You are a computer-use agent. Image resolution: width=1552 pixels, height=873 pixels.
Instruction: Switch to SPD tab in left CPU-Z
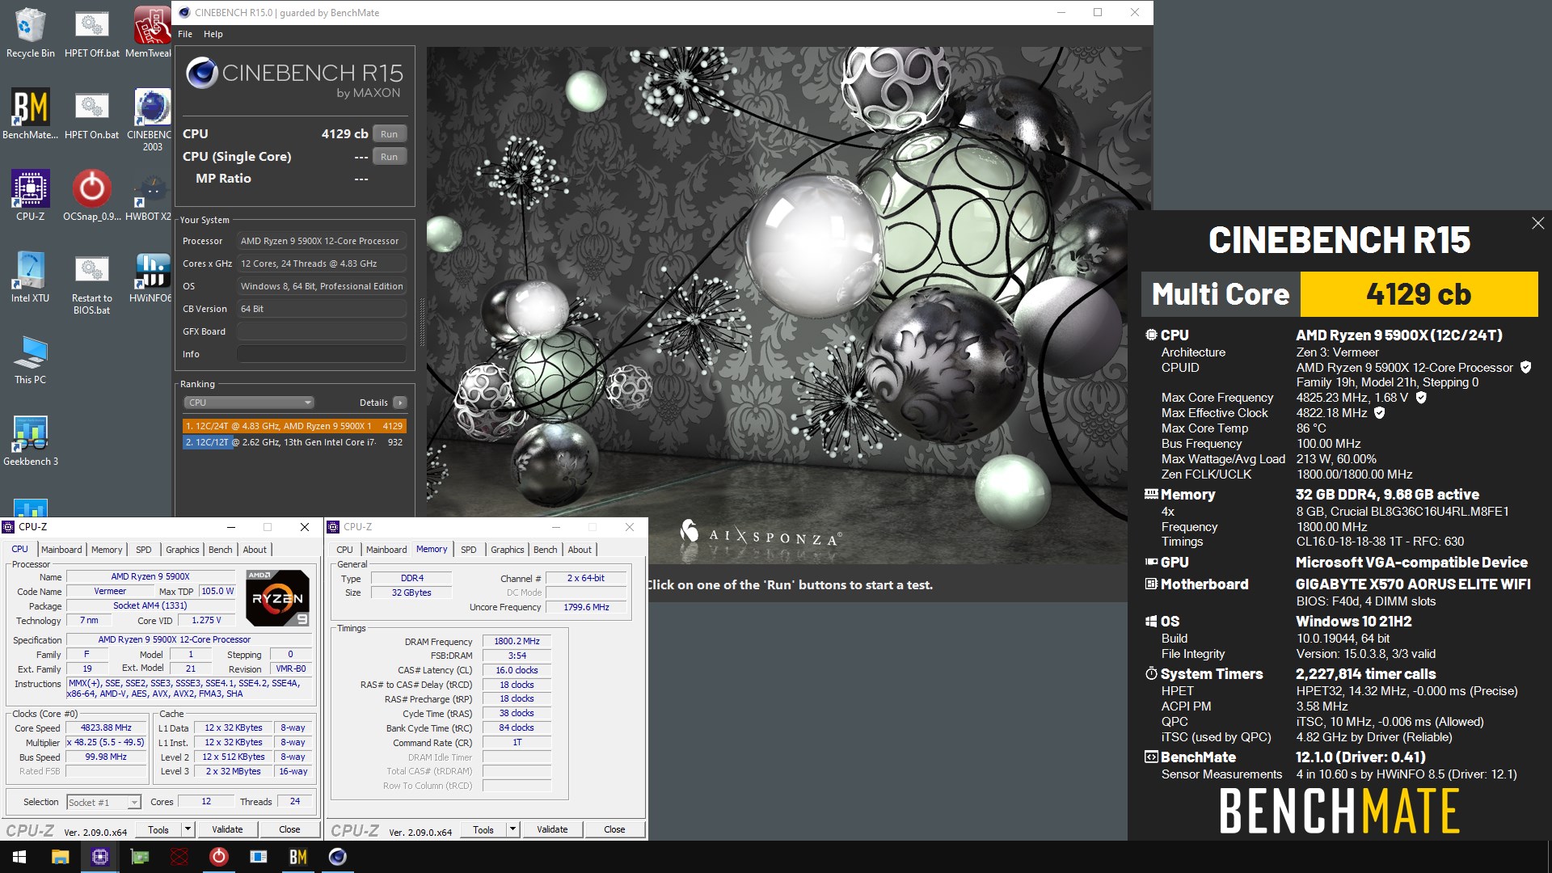[144, 550]
